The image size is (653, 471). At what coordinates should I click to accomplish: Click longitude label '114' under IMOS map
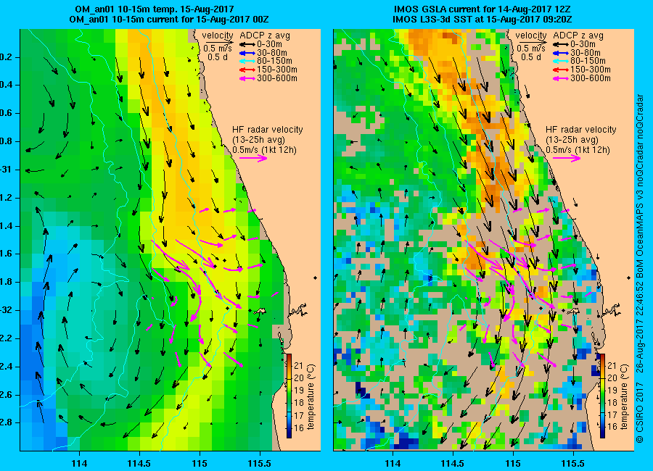point(393,463)
